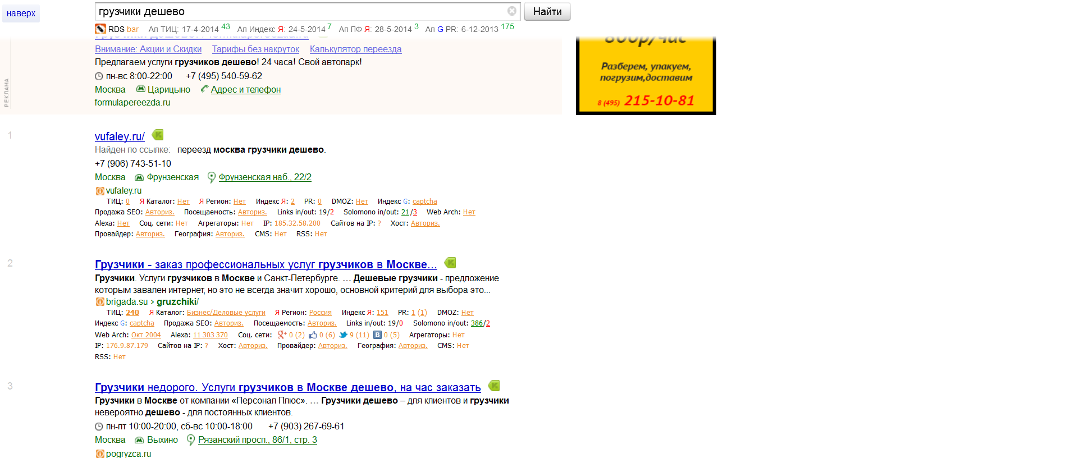1066x458 pixels.
Task: Click the orange info icon before pogryzca.ru
Action: pos(100,454)
